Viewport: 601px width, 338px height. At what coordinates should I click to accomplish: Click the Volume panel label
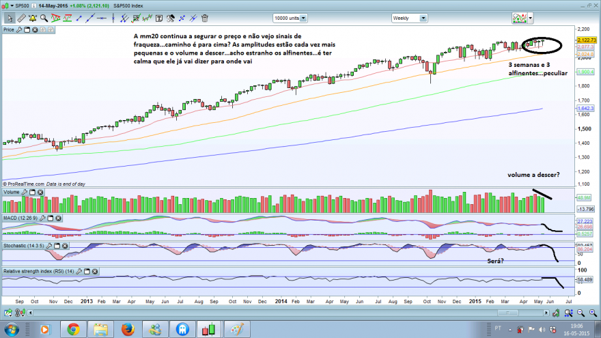tap(11, 192)
